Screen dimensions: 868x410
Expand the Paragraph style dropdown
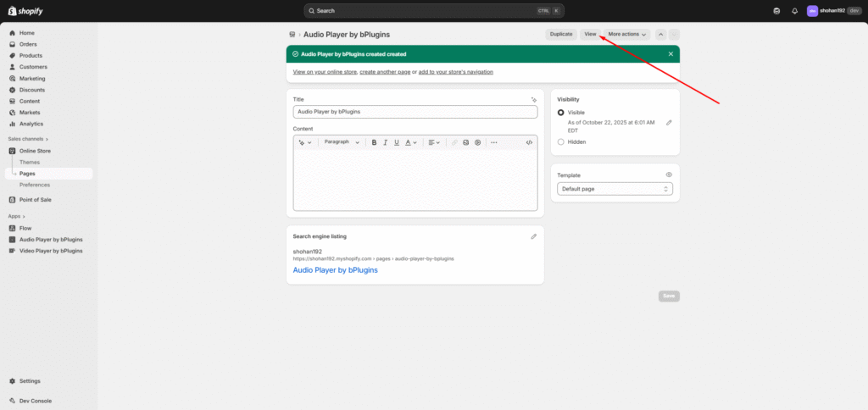pyautogui.click(x=342, y=142)
